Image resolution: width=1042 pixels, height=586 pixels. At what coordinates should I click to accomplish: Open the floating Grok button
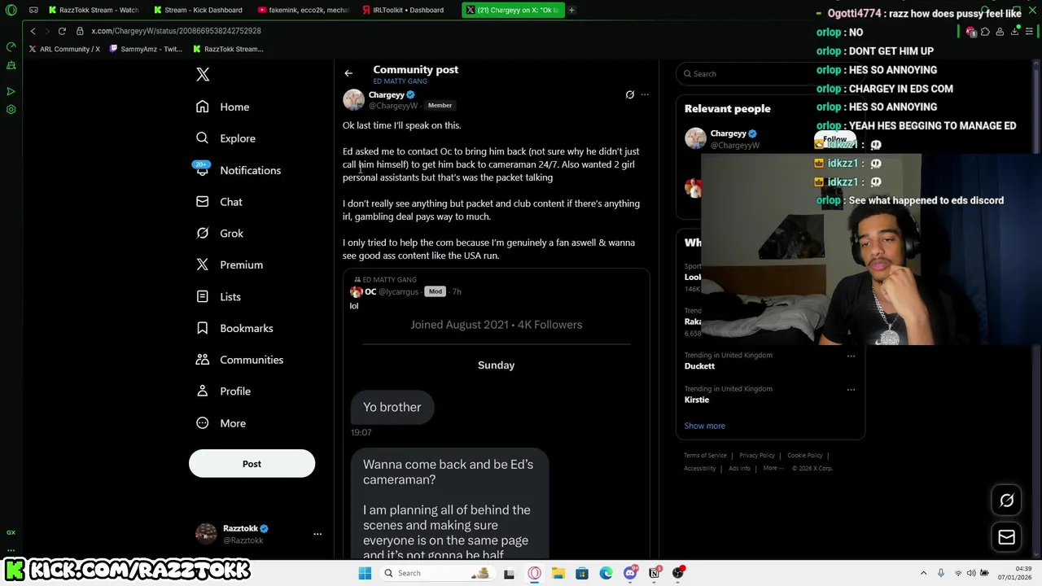point(1007,501)
